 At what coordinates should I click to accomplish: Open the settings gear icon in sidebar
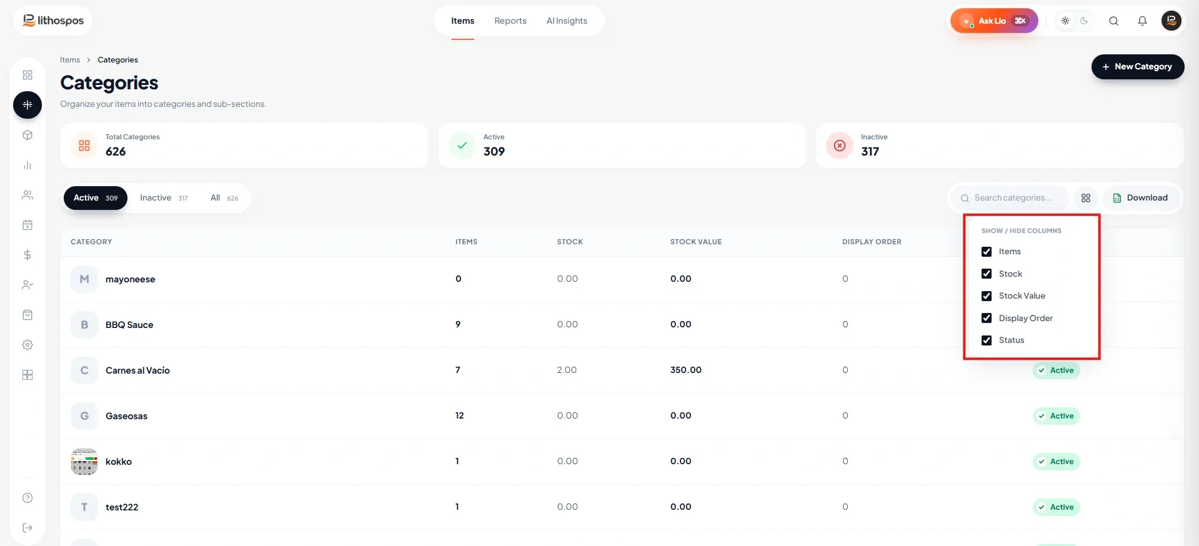[x=27, y=345]
